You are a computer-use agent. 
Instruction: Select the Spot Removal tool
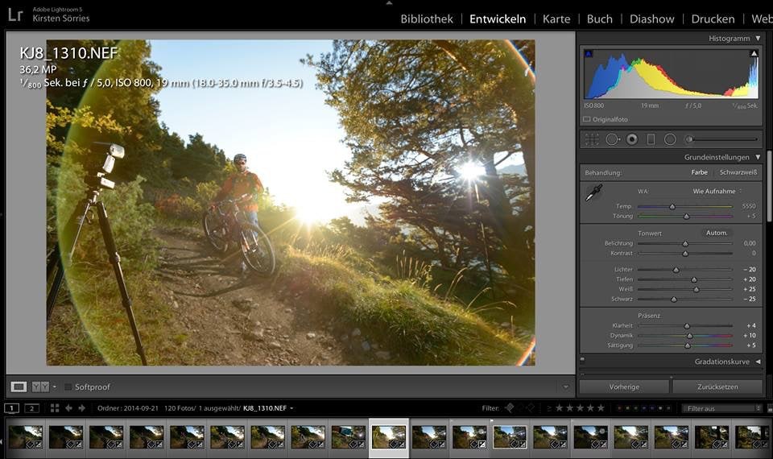[612, 139]
